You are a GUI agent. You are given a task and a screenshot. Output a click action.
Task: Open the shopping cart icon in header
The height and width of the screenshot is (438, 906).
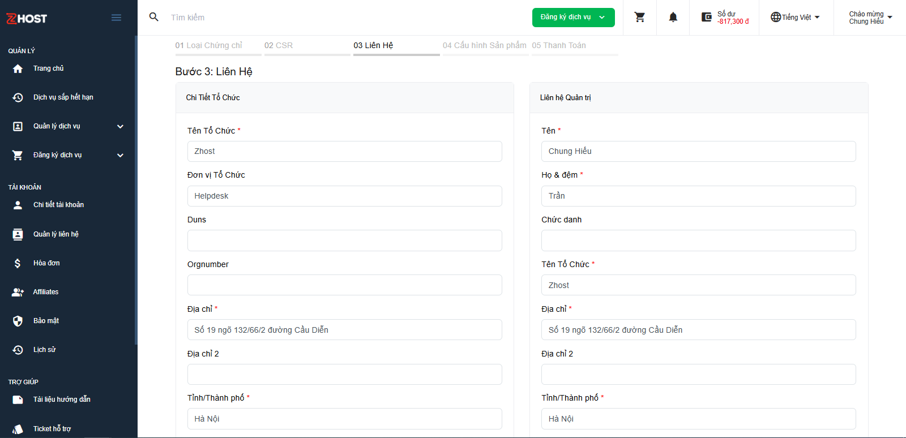point(640,17)
